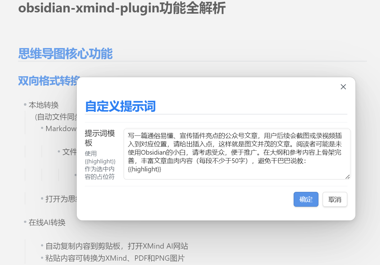Cancel the dialog via 取消 button
380x265 pixels.
335,199
